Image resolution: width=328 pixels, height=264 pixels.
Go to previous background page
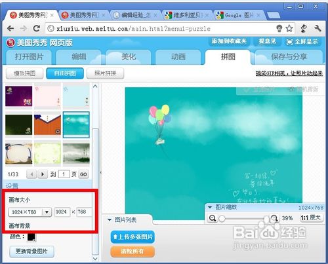tap(31, 174)
